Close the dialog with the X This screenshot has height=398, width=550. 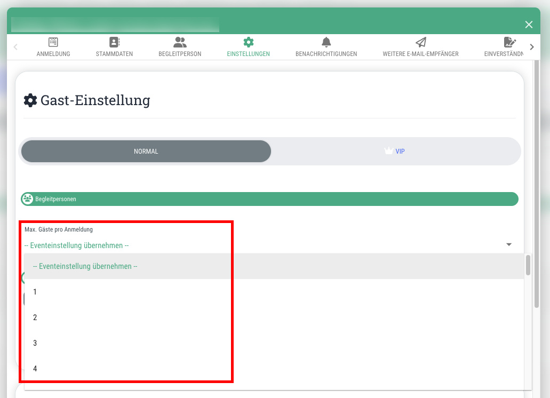click(x=529, y=25)
